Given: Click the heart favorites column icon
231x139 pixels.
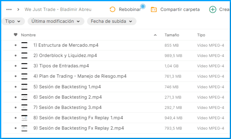Looking at the screenshot, I should tap(16, 35).
